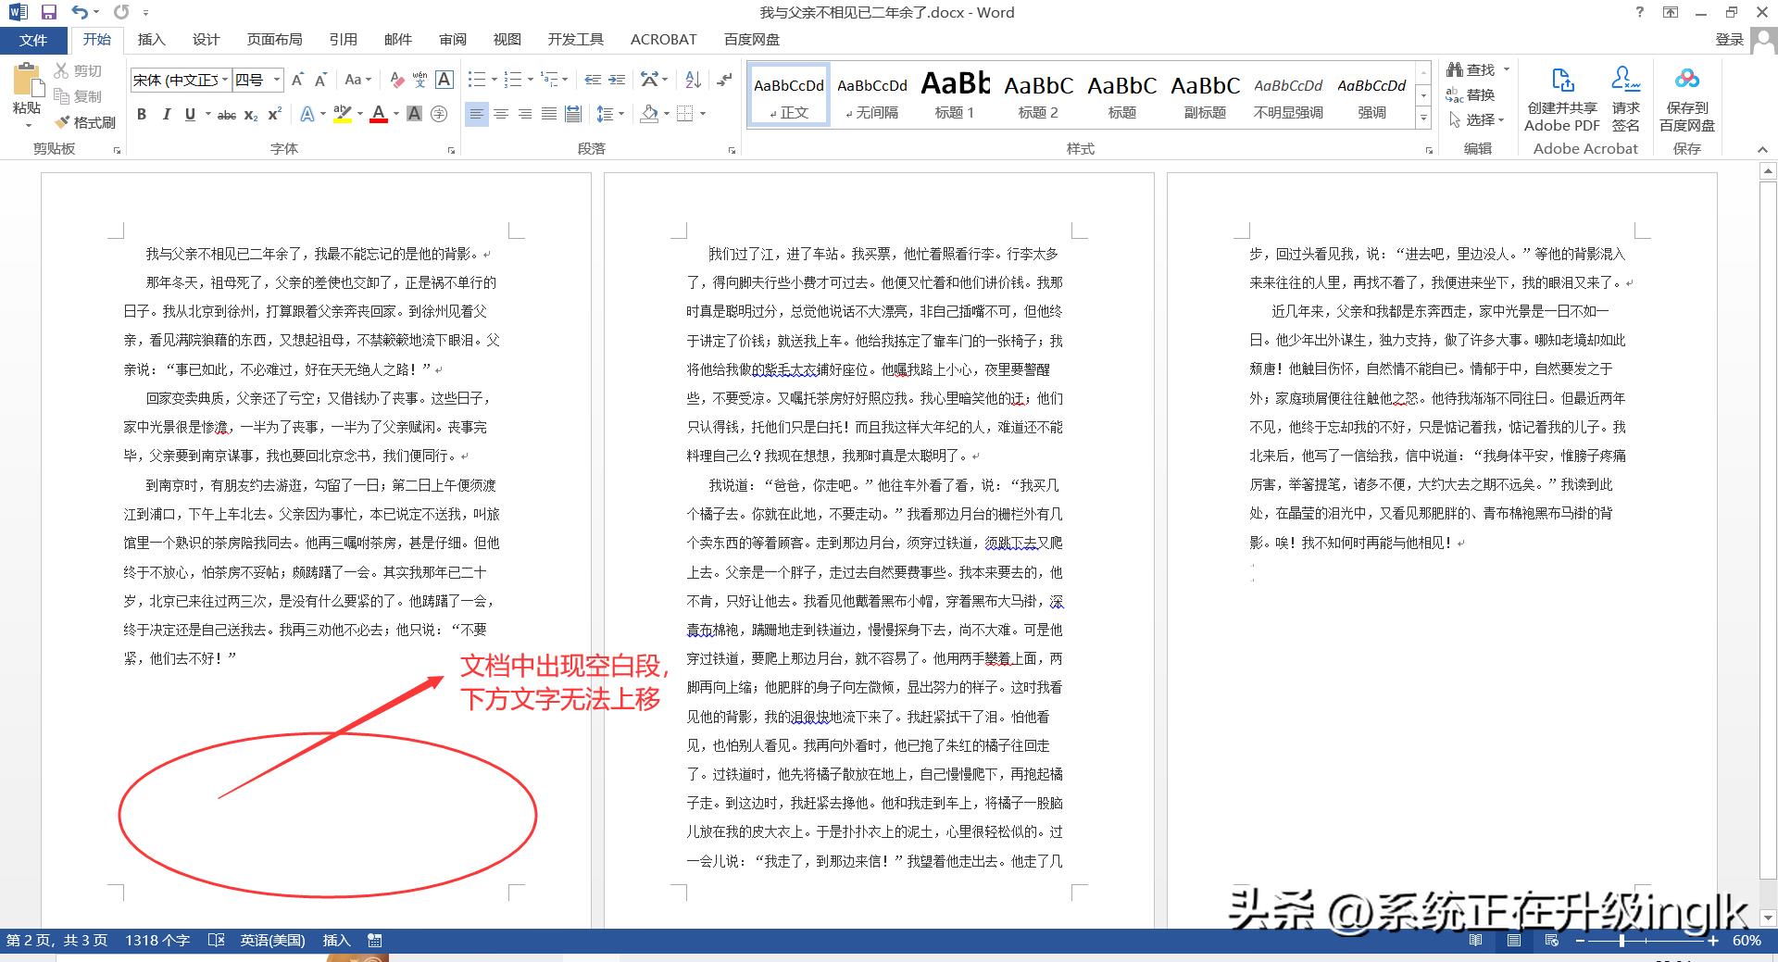The image size is (1778, 962).
Task: Click the Cut (剪切) button
Action: coord(78,70)
